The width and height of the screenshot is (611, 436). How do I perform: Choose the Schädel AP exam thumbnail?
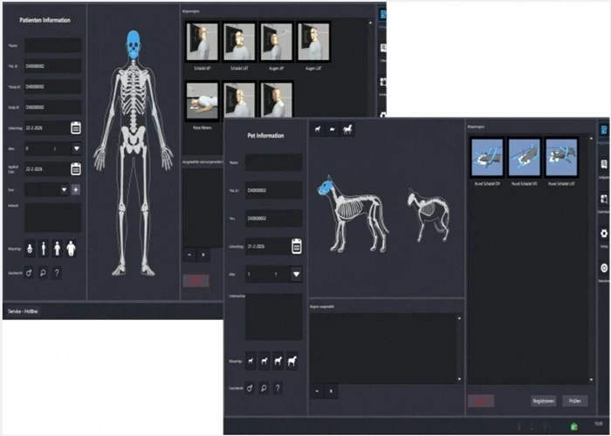pyautogui.click(x=202, y=42)
